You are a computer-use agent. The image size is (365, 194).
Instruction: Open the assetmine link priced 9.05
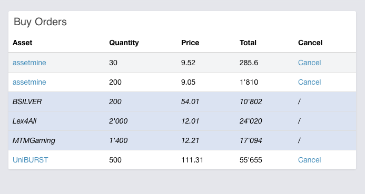pos(29,82)
